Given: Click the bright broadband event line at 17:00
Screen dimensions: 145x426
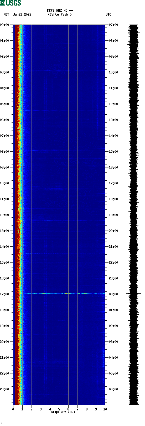Looking at the screenshot, I should pos(64,293).
